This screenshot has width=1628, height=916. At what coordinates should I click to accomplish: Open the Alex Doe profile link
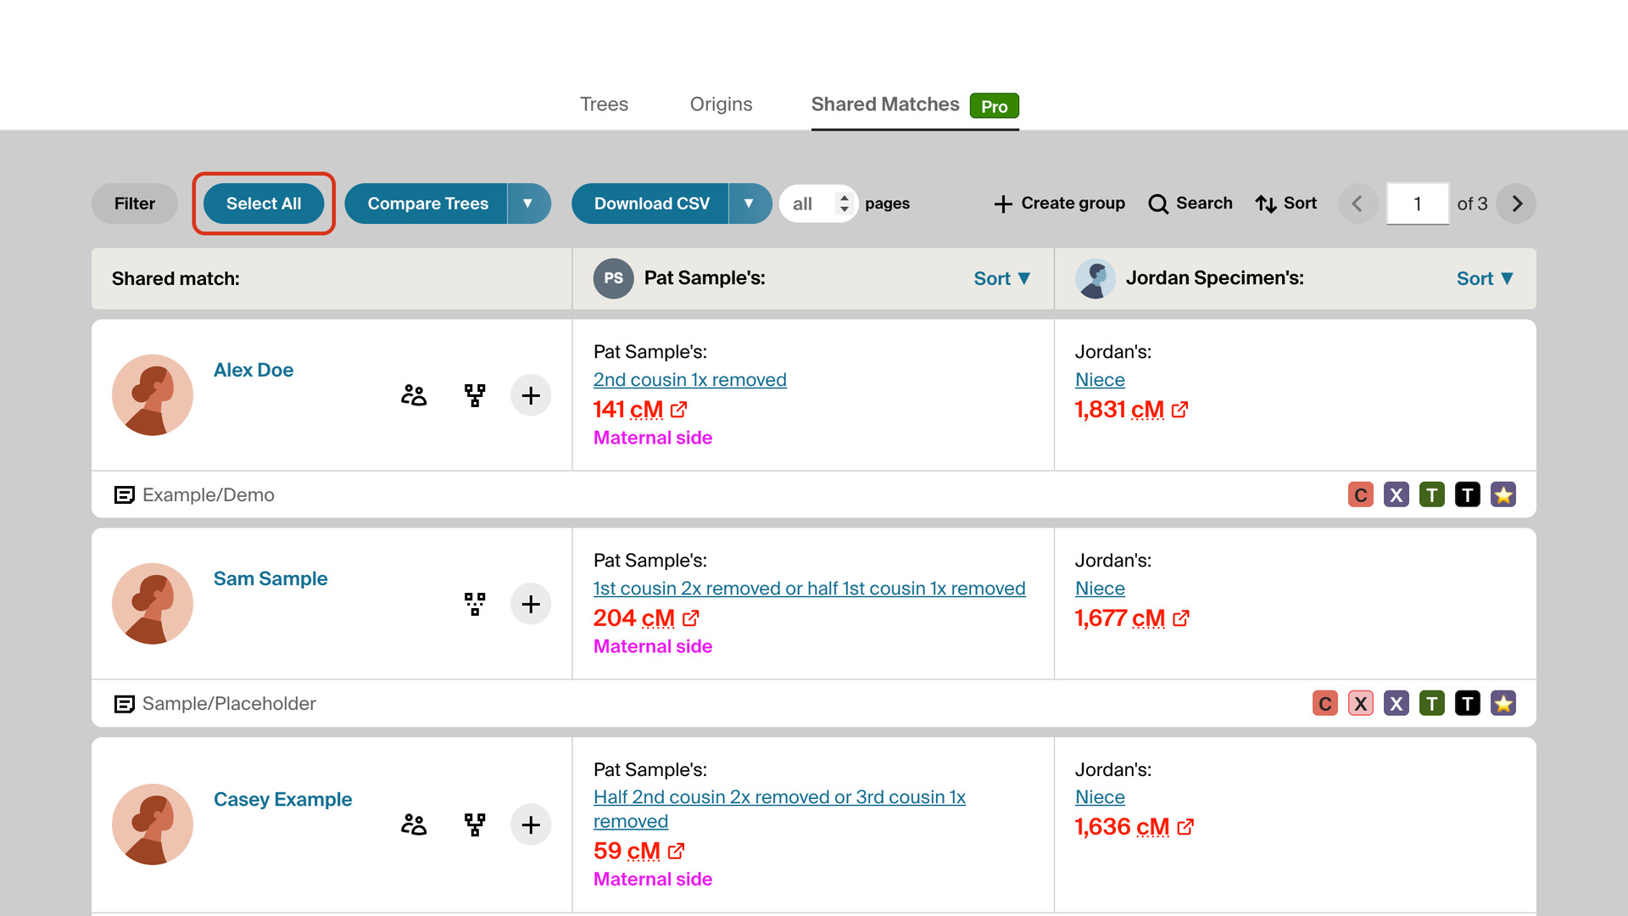(x=254, y=370)
